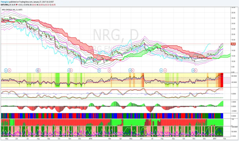Click the 40.0000 oscillator scale label
Image resolution: width=239 pixels, height=141 pixels.
coord(234,82)
